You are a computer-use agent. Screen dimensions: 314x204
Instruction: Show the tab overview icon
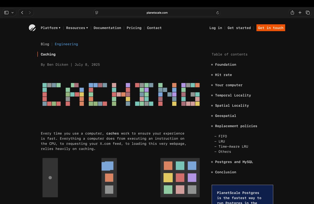(308, 13)
